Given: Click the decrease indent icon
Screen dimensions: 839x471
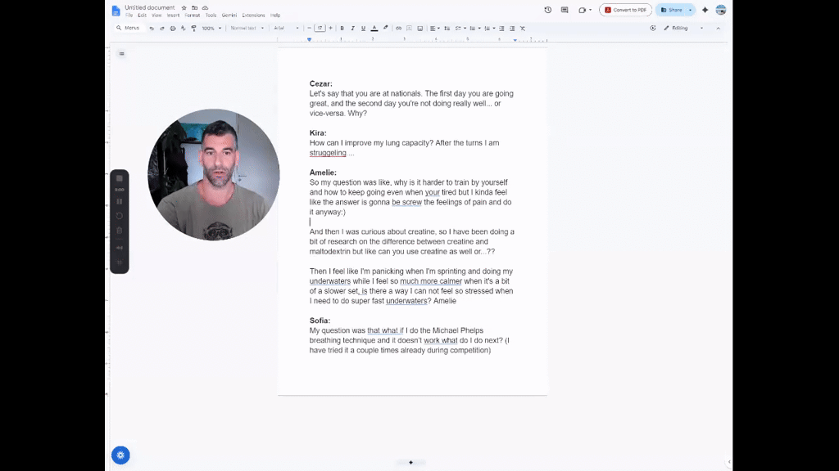Looking at the screenshot, I should pyautogui.click(x=502, y=29).
